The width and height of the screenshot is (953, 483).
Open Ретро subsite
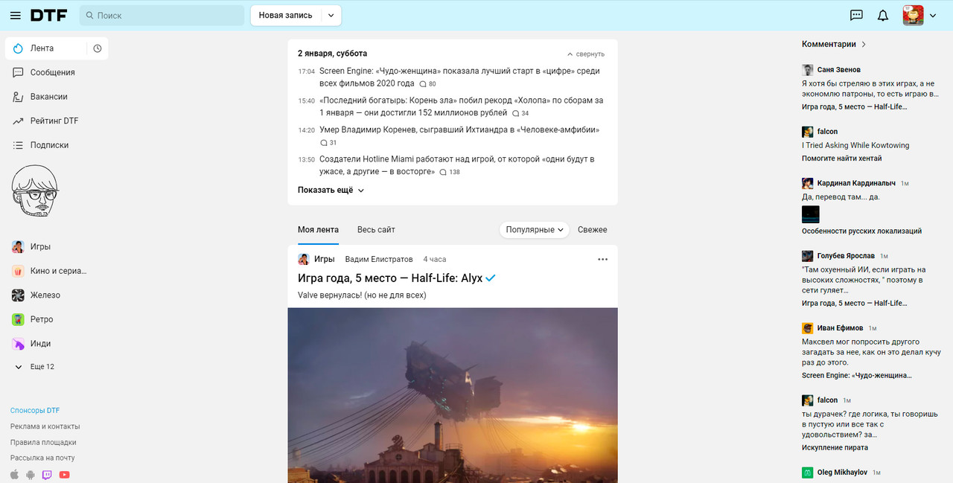point(42,319)
